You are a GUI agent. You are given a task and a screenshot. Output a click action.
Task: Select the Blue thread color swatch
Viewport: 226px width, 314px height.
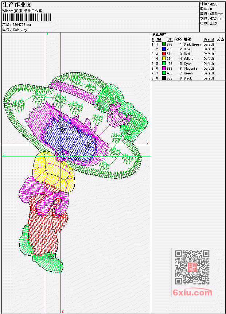[164, 49]
